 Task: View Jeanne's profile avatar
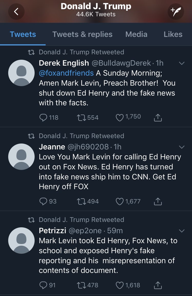tap(21, 157)
